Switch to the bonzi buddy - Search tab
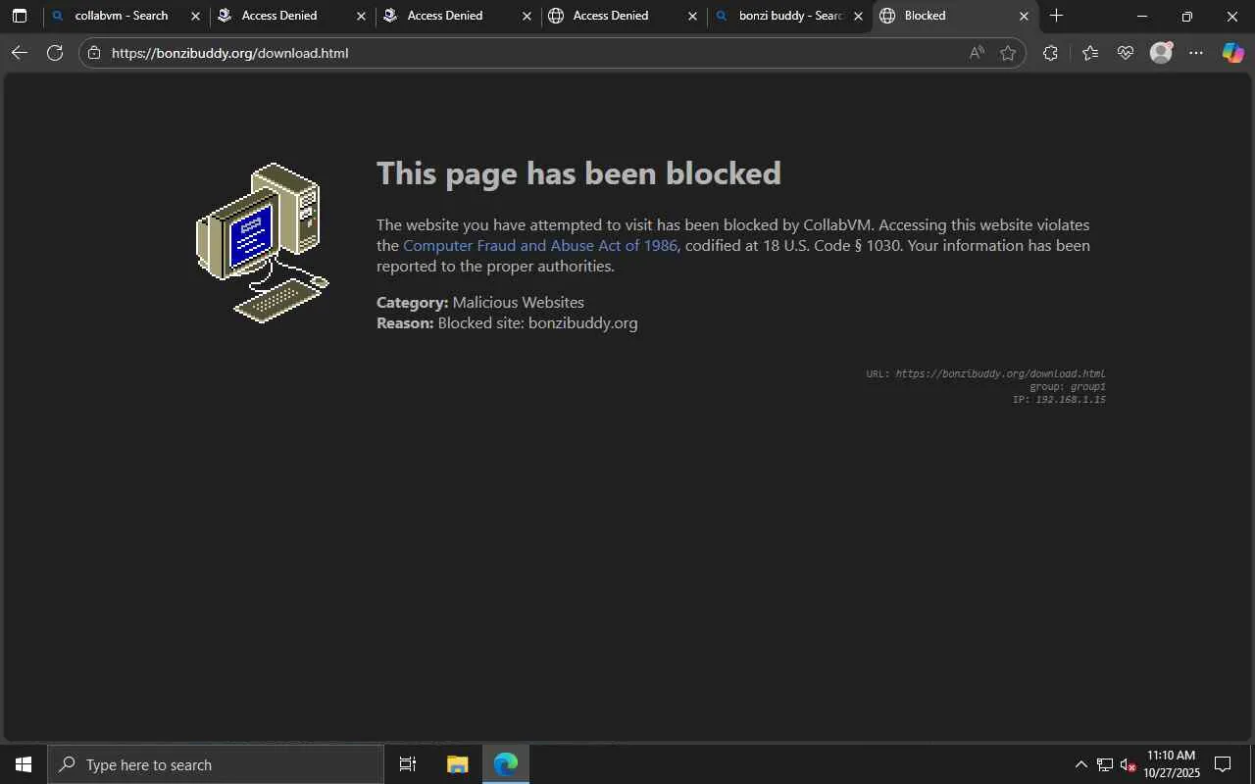Viewport: 1255px width, 784px height. point(789,16)
